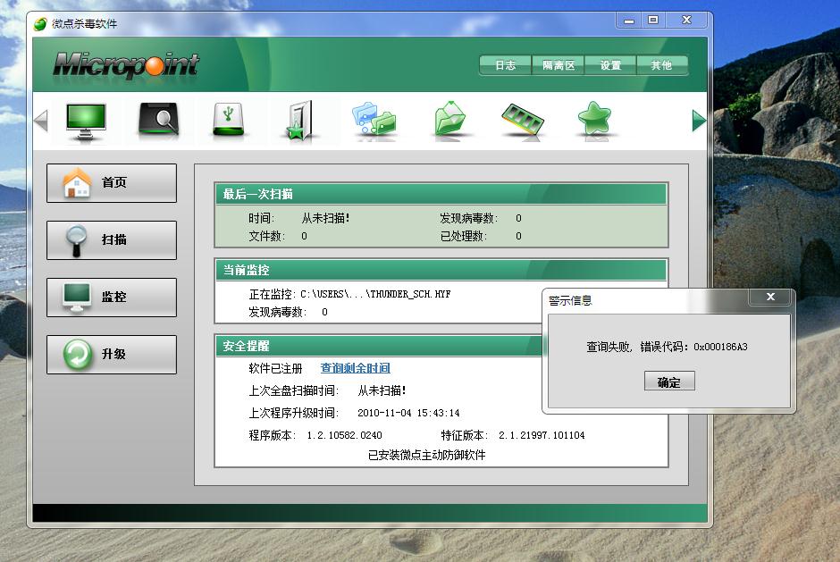Image resolution: width=840 pixels, height=562 pixels.
Task: Click the 已安装微点主动防御软件 text
Action: coord(426,455)
